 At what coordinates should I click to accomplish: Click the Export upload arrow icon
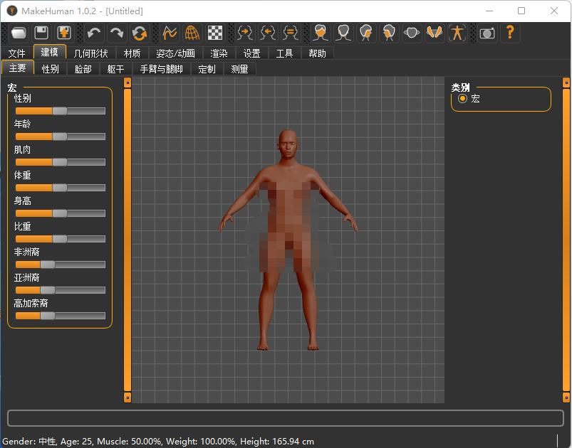click(64, 33)
